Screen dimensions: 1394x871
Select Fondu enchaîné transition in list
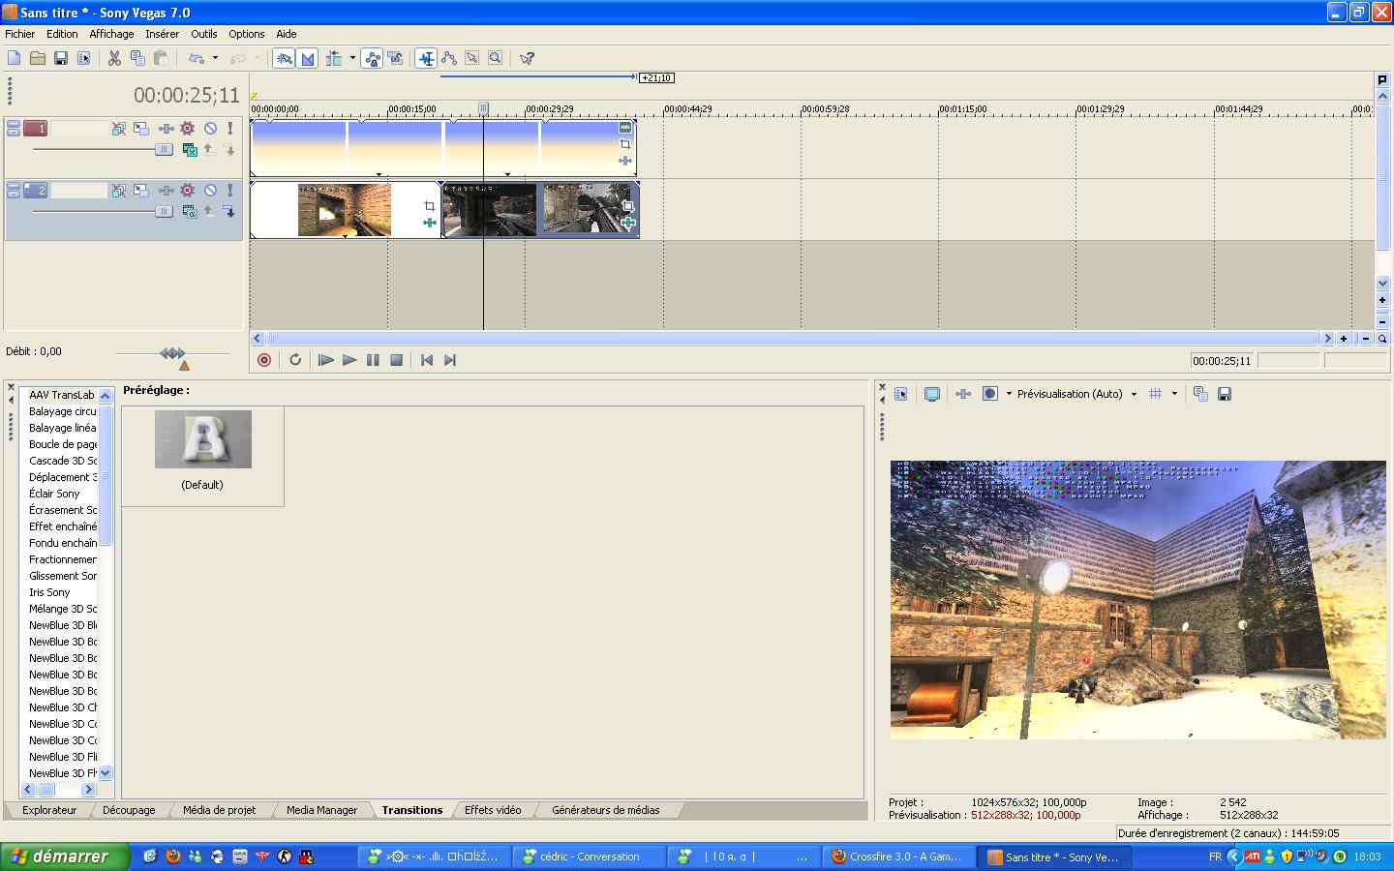63,543
